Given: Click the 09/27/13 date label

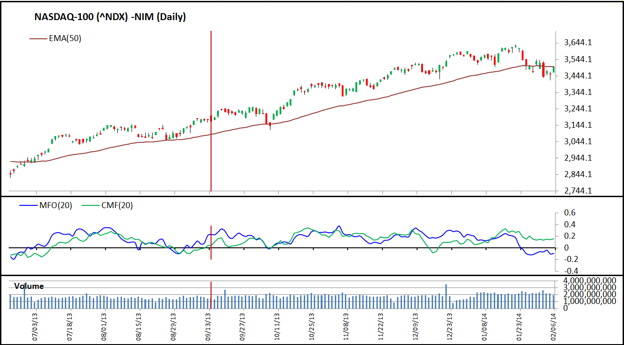Looking at the screenshot, I should [243, 326].
